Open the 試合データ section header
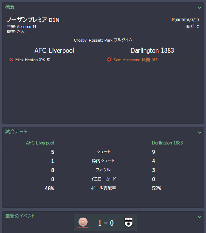 click(x=16, y=132)
